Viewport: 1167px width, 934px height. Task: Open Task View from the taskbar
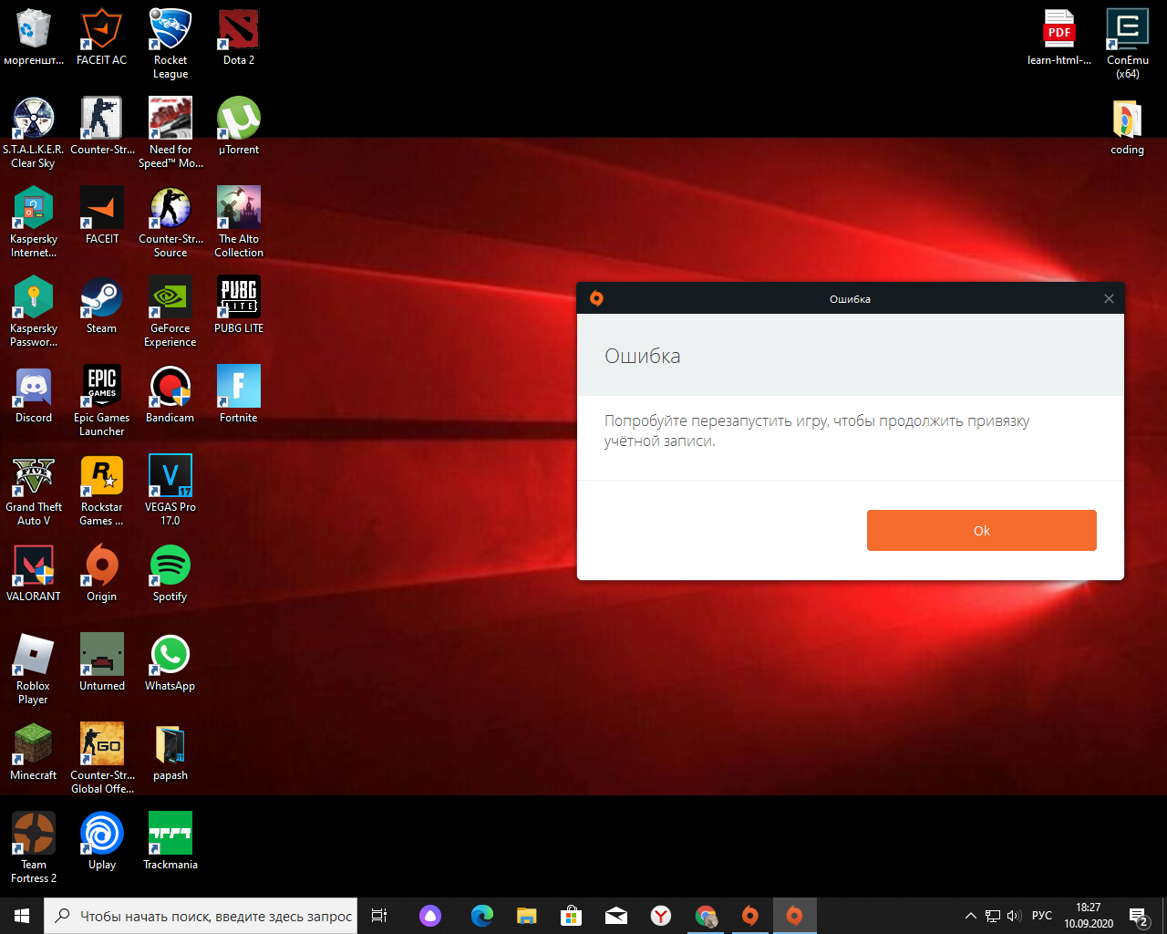(x=379, y=916)
